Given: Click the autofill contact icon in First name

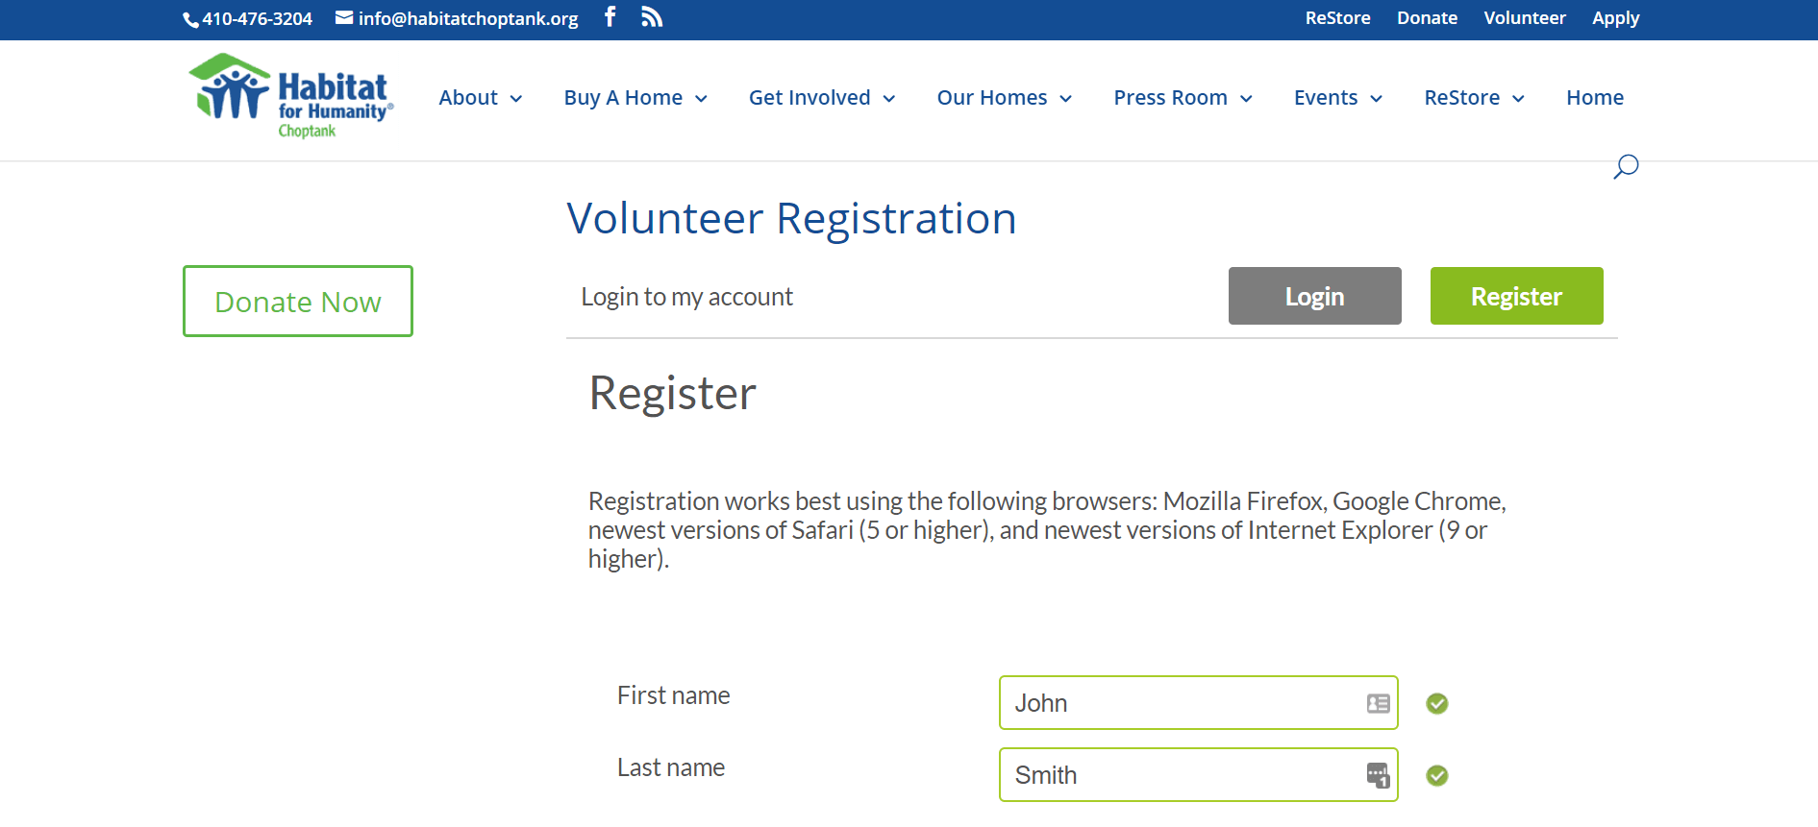Looking at the screenshot, I should (1378, 704).
